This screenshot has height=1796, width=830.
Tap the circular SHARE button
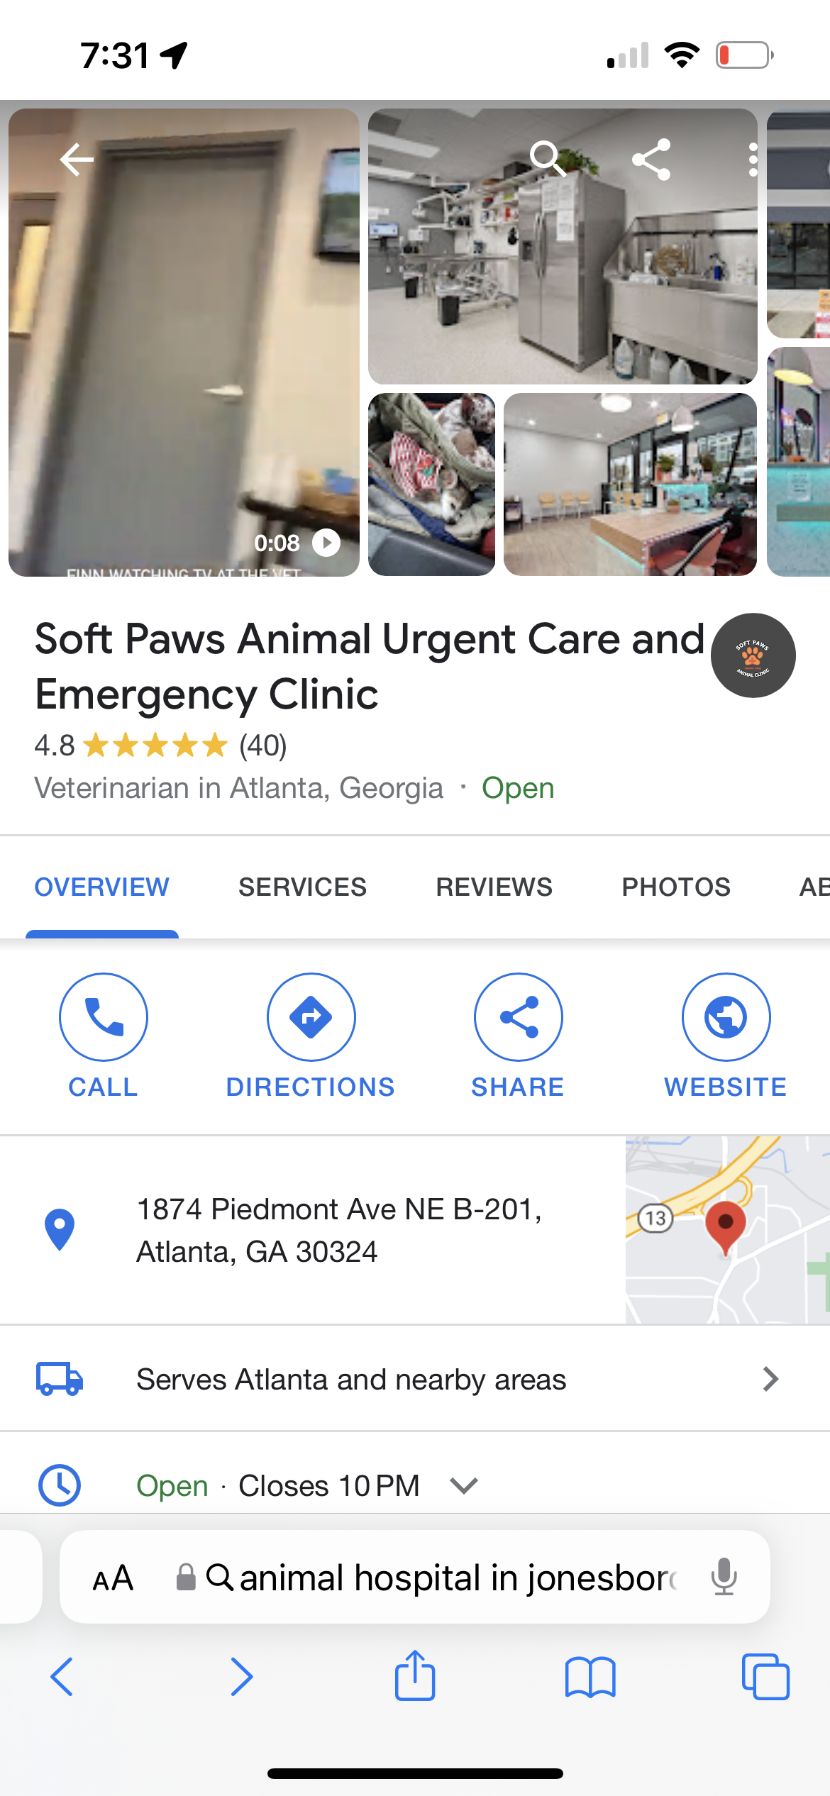pyautogui.click(x=519, y=1016)
